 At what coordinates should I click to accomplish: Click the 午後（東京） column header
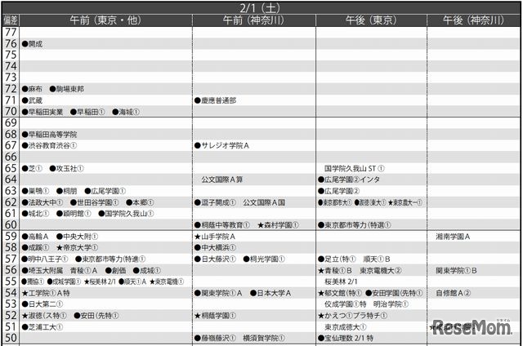pos(371,20)
